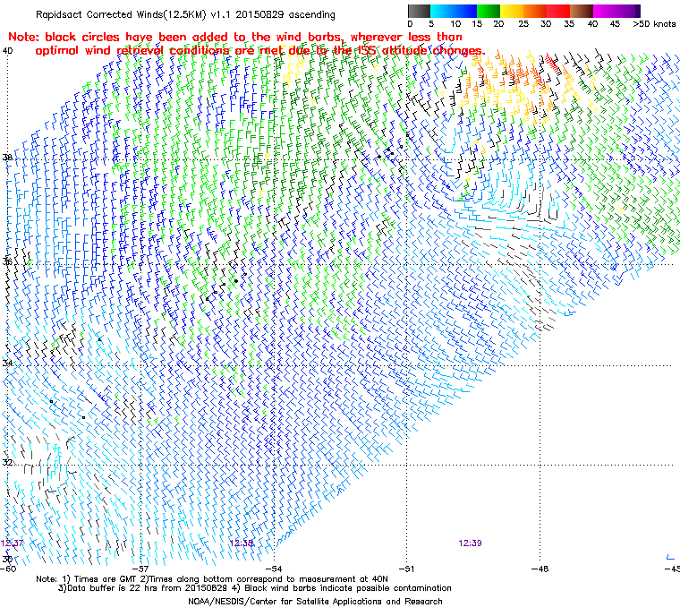Click the longitude label "-60"

[7, 569]
